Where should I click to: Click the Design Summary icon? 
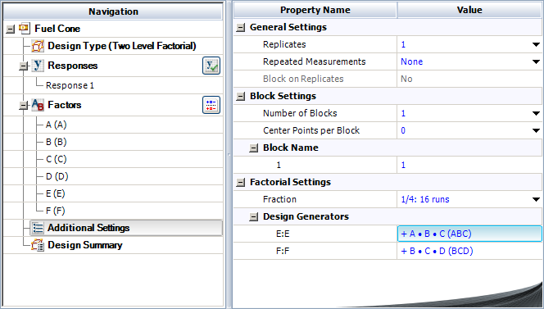(x=38, y=245)
